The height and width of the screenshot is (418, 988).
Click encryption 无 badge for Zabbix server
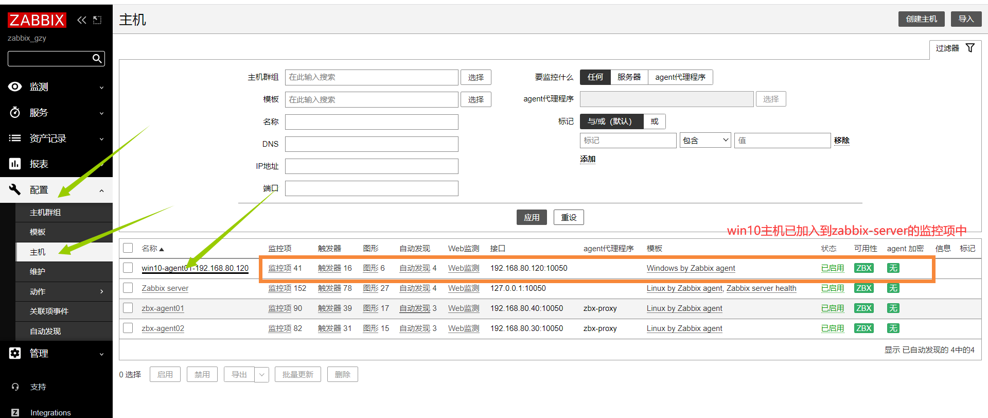(x=893, y=288)
